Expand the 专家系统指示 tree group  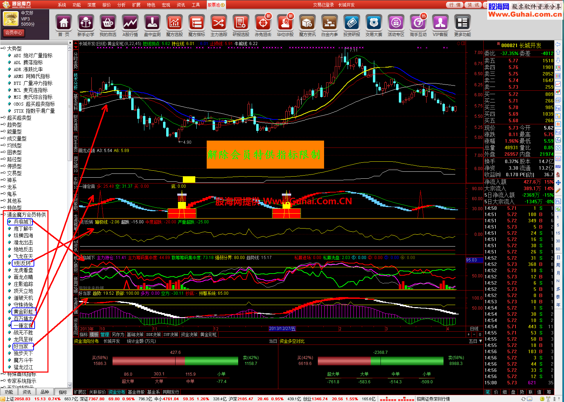(x=3, y=381)
